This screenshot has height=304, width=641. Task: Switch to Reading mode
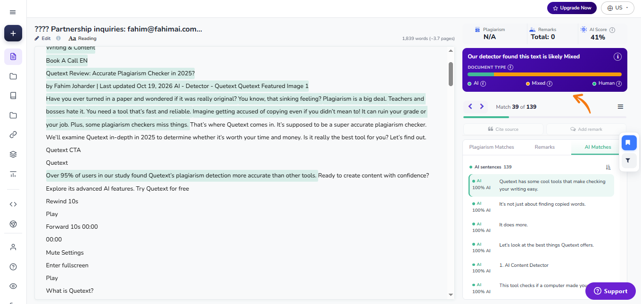[82, 39]
